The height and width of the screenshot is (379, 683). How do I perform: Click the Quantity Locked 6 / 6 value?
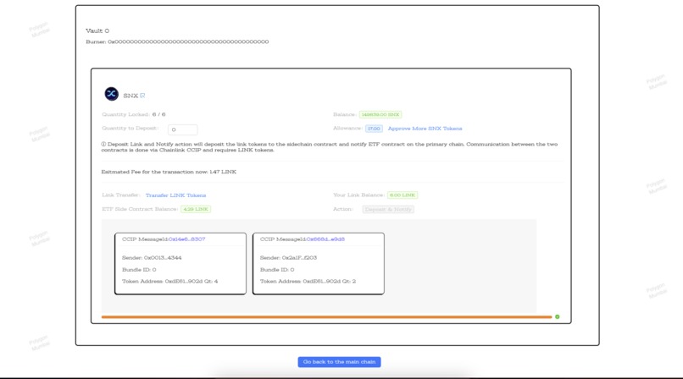(158, 114)
